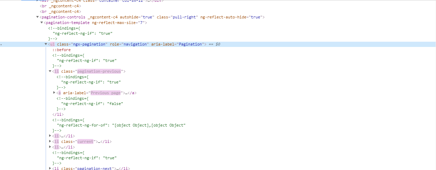Click the "ng-reflect-ng-if": "false" comment line
The height and width of the screenshot is (170, 436).
pos(92,104)
